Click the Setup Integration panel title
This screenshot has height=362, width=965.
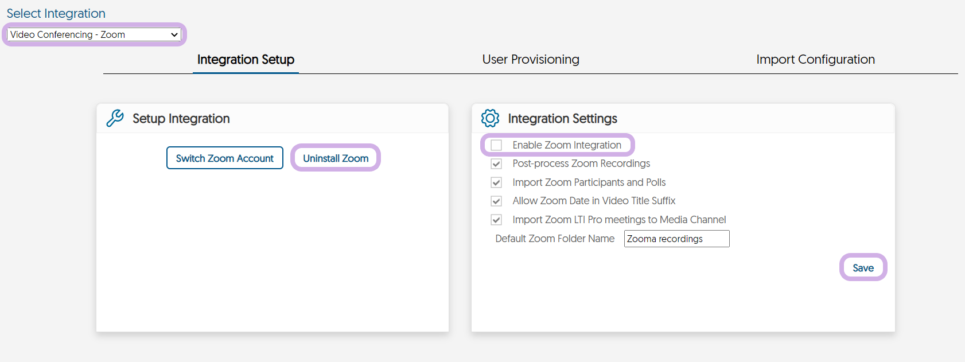tap(181, 119)
